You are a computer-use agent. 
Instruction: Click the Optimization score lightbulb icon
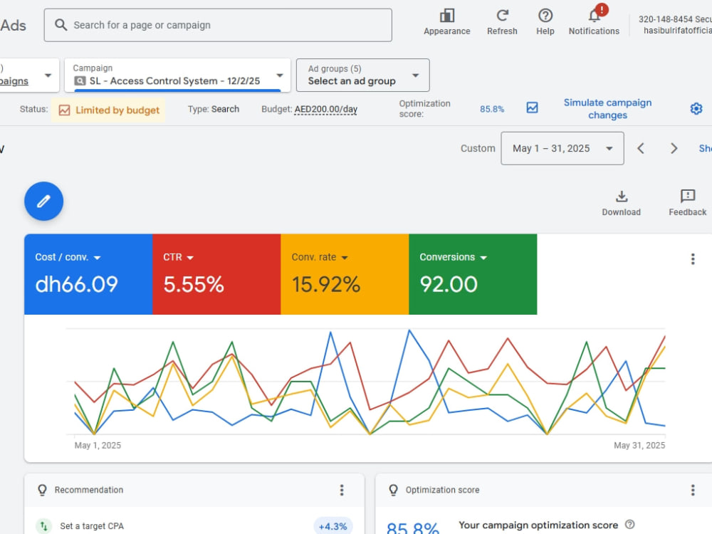pyautogui.click(x=393, y=490)
